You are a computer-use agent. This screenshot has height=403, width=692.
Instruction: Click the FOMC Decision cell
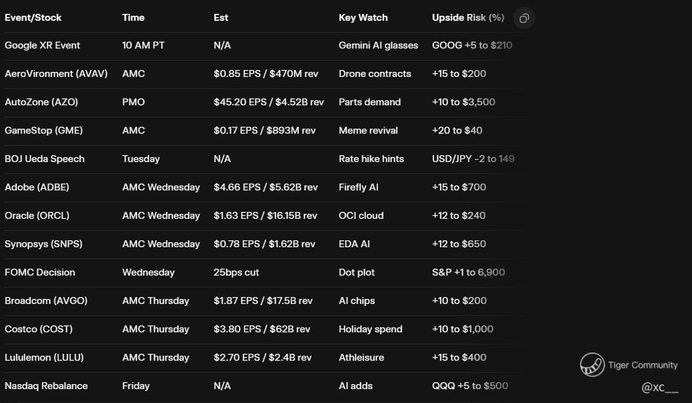[40, 272]
